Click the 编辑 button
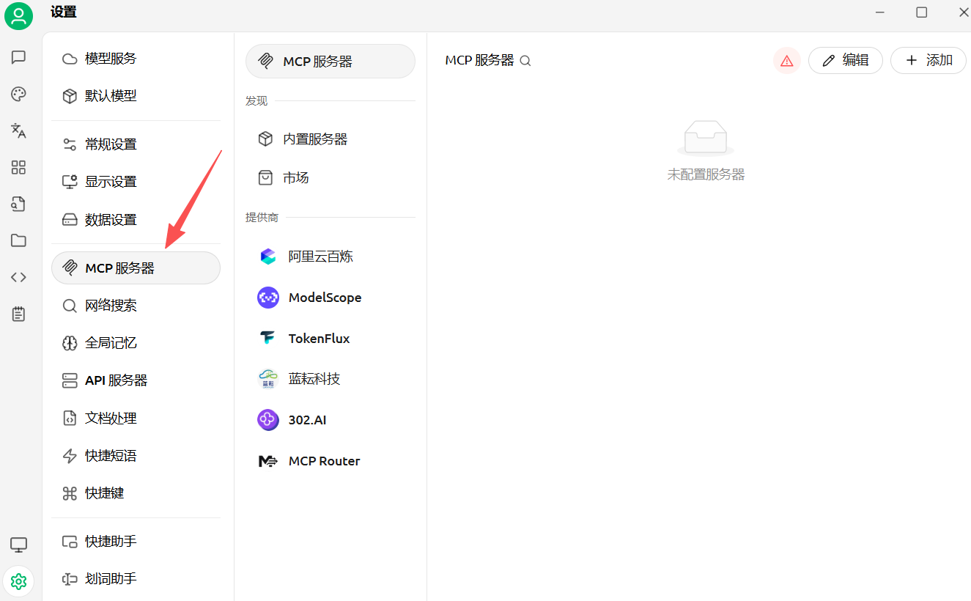This screenshot has width=971, height=601. [845, 60]
